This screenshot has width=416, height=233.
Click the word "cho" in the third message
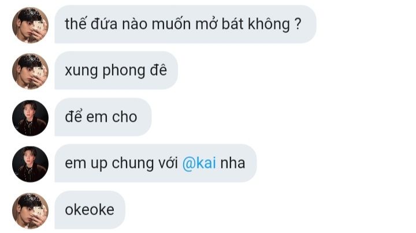[124, 117]
